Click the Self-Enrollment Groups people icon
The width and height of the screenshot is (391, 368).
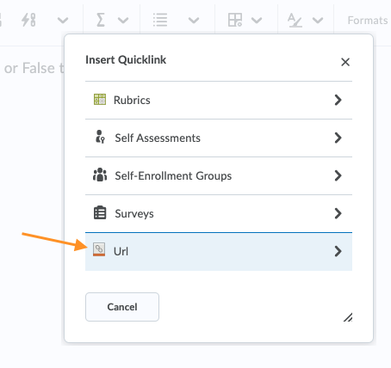(x=100, y=175)
